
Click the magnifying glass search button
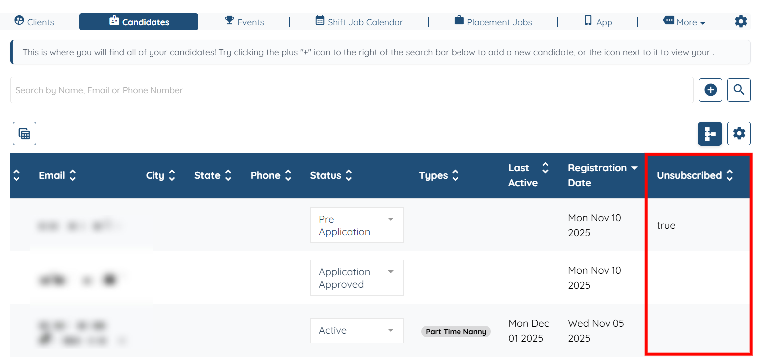pos(739,90)
